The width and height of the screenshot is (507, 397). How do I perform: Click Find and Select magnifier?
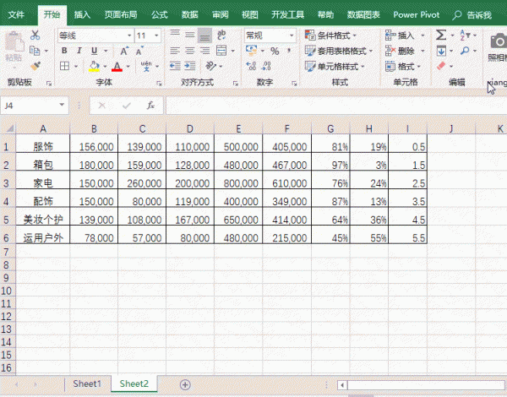pyautogui.click(x=465, y=51)
